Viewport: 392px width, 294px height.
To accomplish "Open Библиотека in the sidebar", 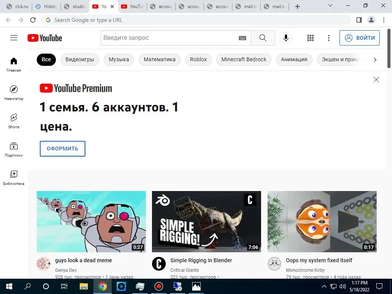I will tap(14, 178).
